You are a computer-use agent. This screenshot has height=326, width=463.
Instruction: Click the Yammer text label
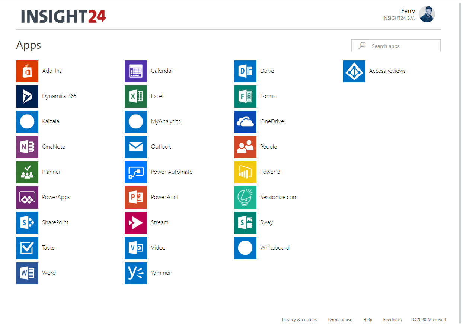(x=161, y=273)
